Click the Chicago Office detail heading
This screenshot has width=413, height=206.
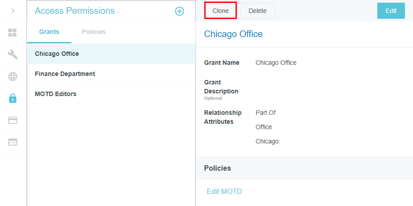[233, 34]
